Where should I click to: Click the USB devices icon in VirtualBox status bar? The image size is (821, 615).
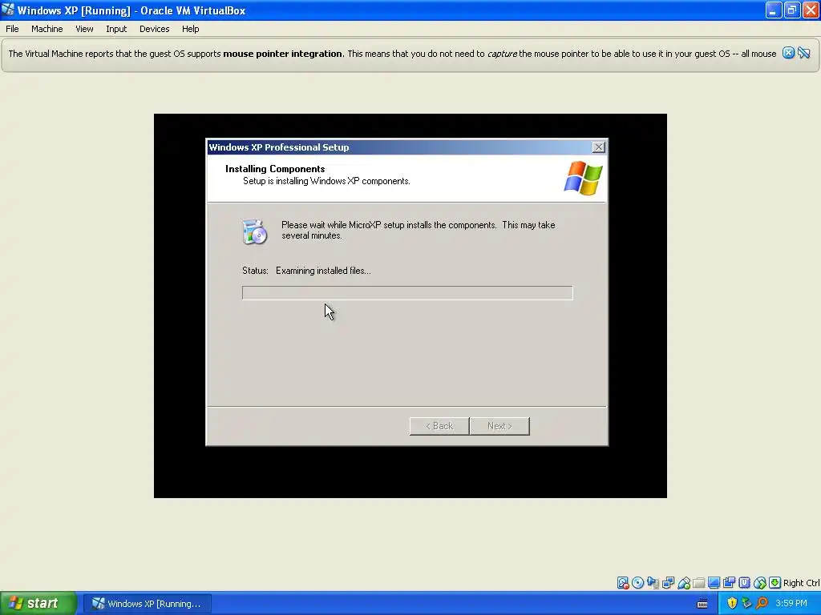point(684,583)
